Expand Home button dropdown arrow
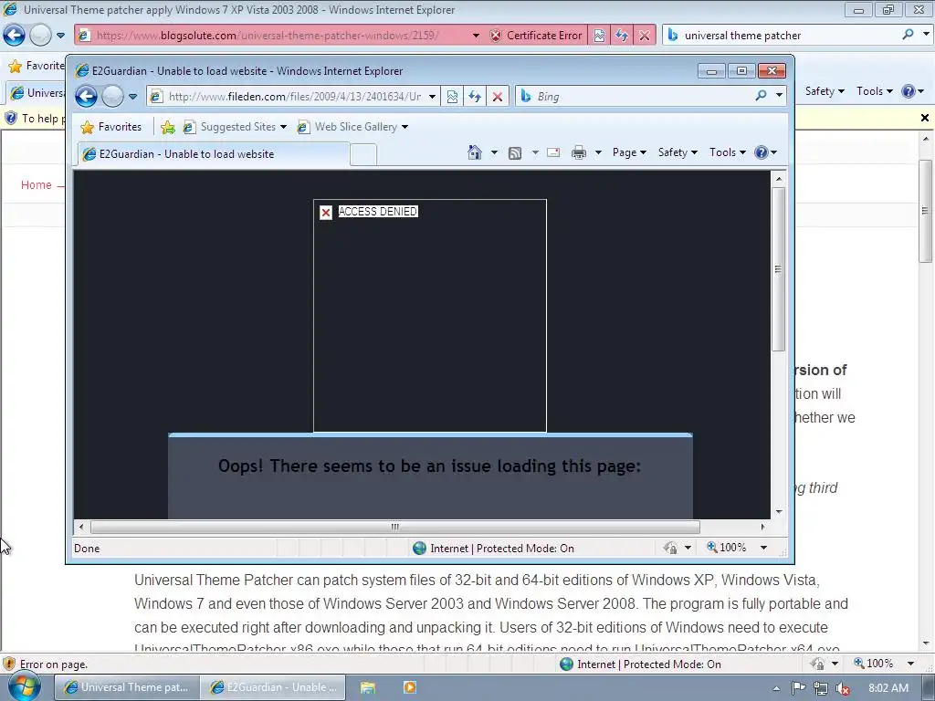The width and height of the screenshot is (935, 701). 494,152
